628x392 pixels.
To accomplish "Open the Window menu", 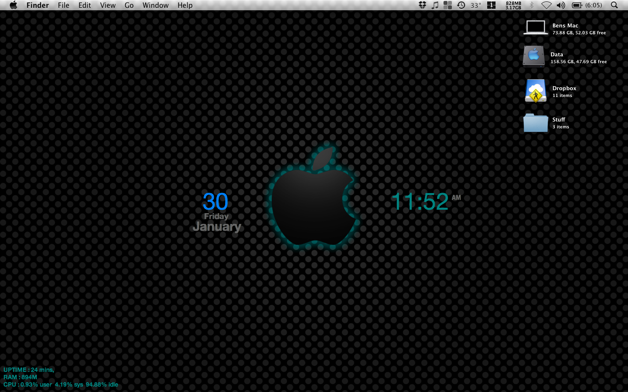I will click(x=156, y=5).
